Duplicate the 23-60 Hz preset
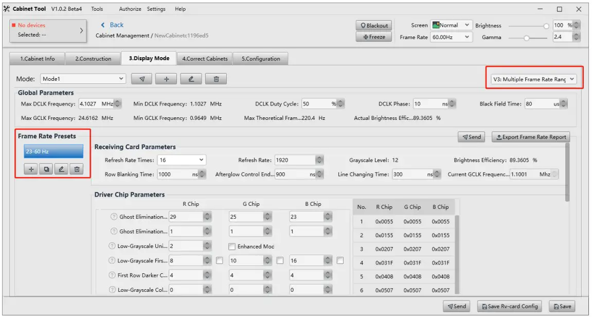Viewport: 592px width, 318px height. tap(46, 169)
